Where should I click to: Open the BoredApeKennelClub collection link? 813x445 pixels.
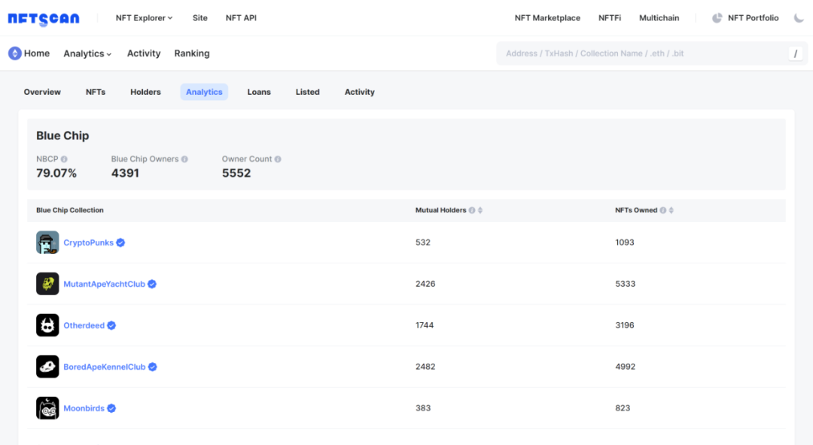tap(104, 367)
